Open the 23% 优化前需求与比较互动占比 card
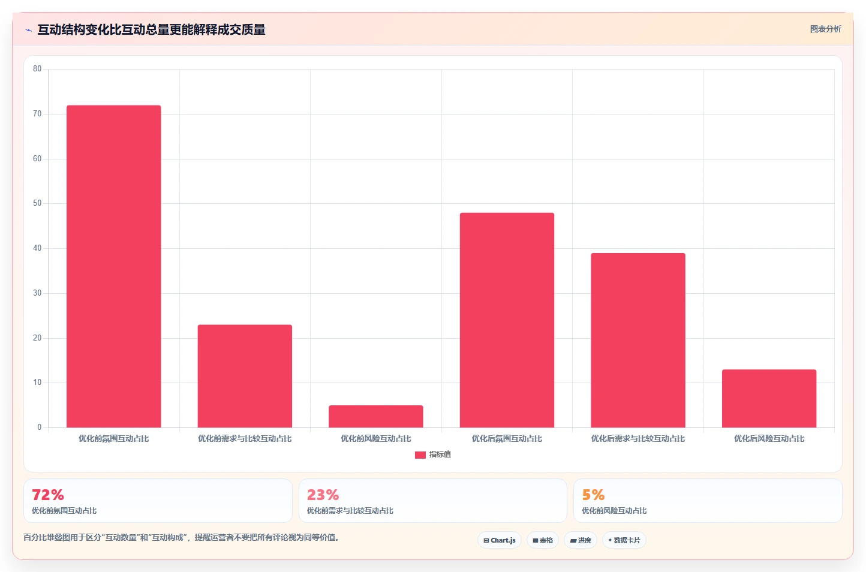The image size is (866, 572). [x=433, y=501]
